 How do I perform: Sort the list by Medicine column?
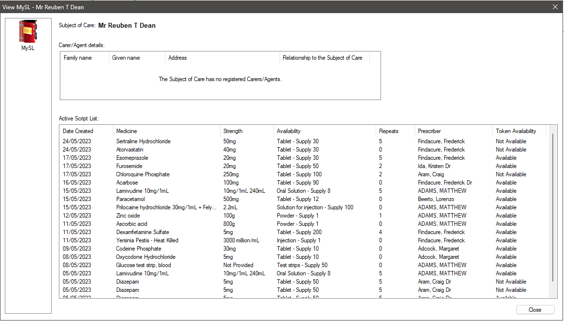[166, 131]
